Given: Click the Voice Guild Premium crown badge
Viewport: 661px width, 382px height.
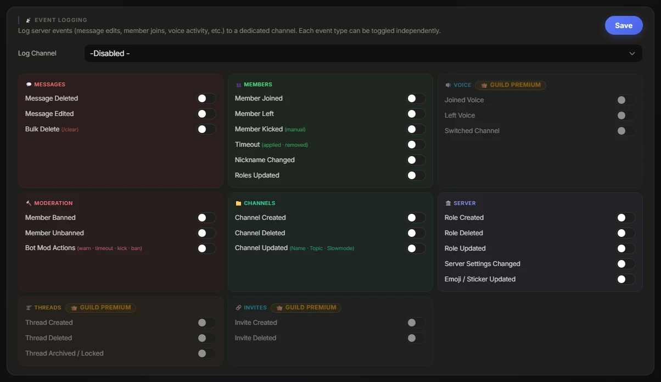Looking at the screenshot, I should pyautogui.click(x=511, y=85).
